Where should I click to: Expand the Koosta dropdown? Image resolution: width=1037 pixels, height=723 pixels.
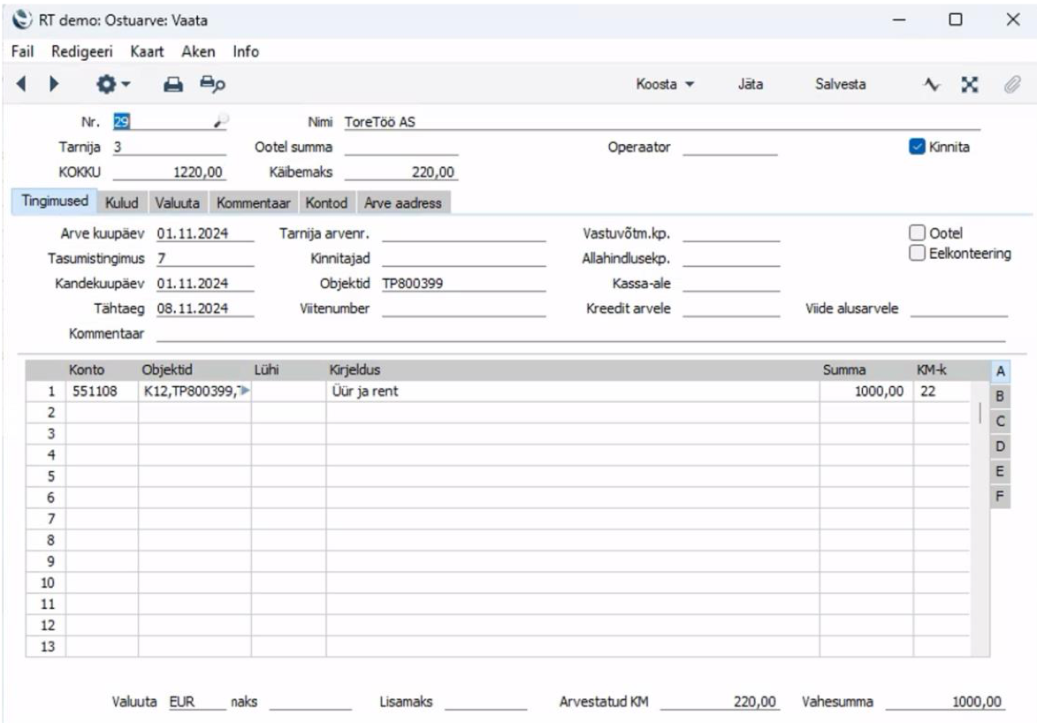pyautogui.click(x=665, y=85)
